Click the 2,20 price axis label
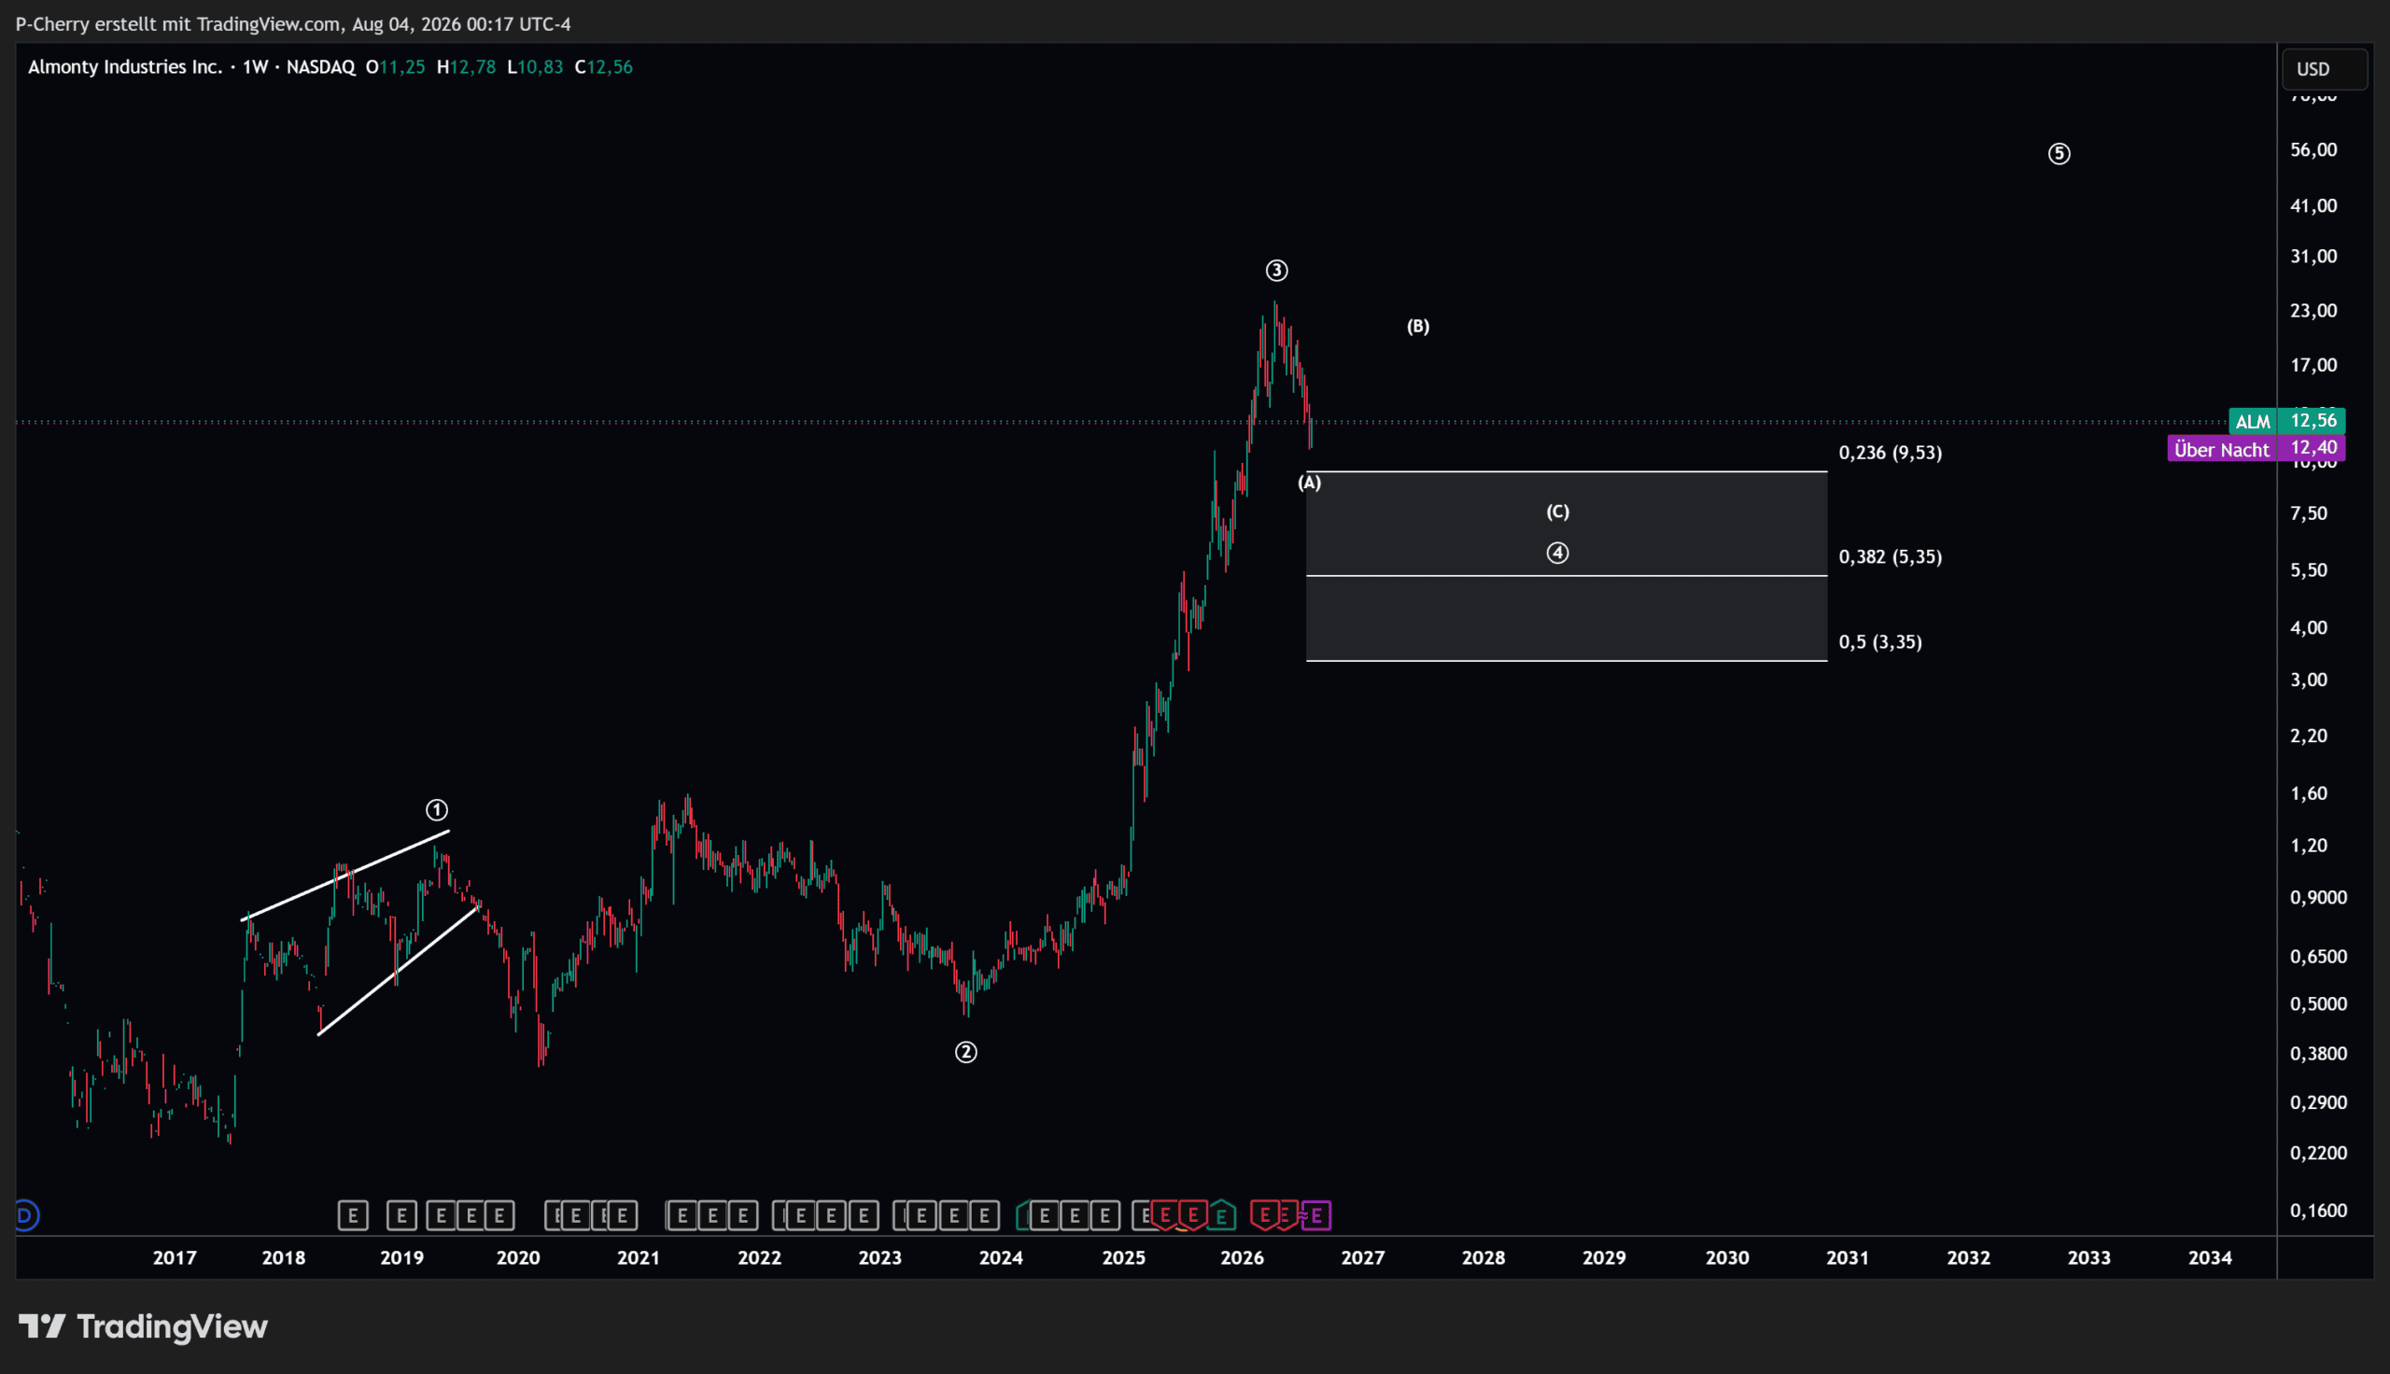The width and height of the screenshot is (2390, 1374). click(x=2309, y=736)
